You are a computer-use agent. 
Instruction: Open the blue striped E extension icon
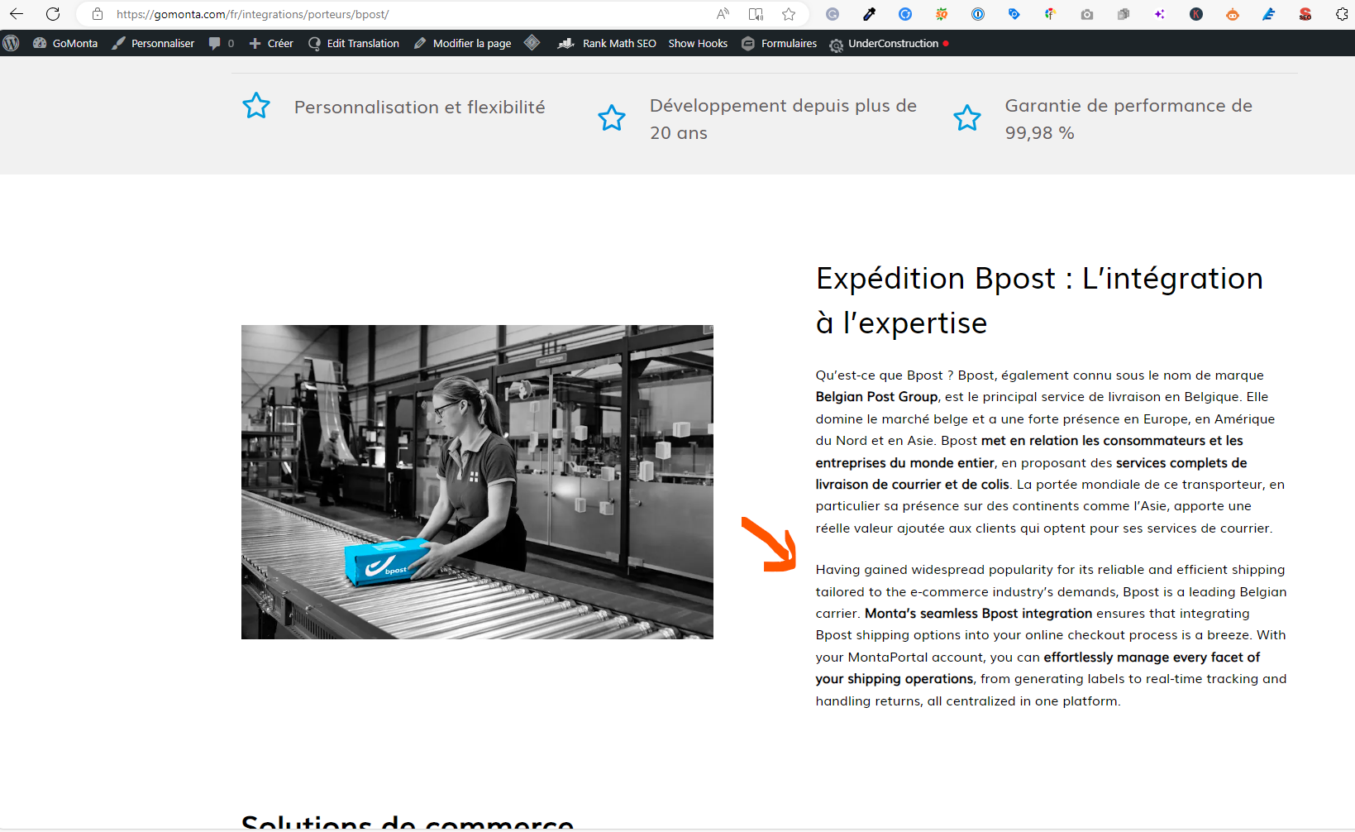point(1269,14)
